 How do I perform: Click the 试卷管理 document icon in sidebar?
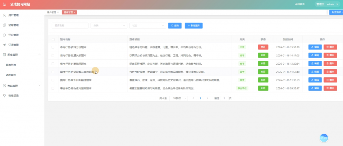[x=4, y=25]
